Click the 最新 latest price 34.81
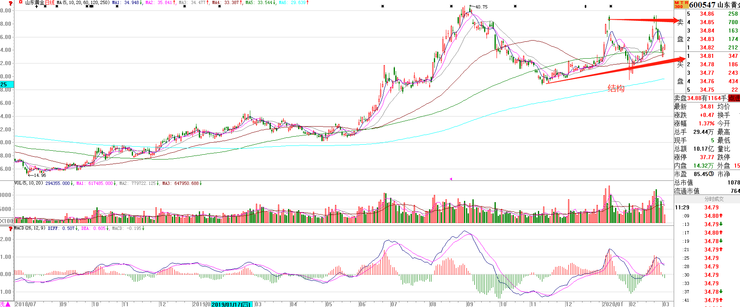 pos(707,106)
